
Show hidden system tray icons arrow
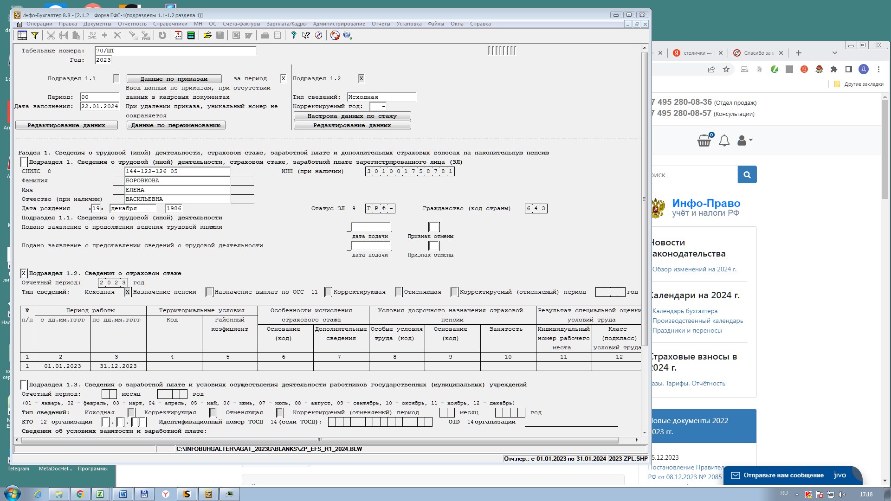797,495
